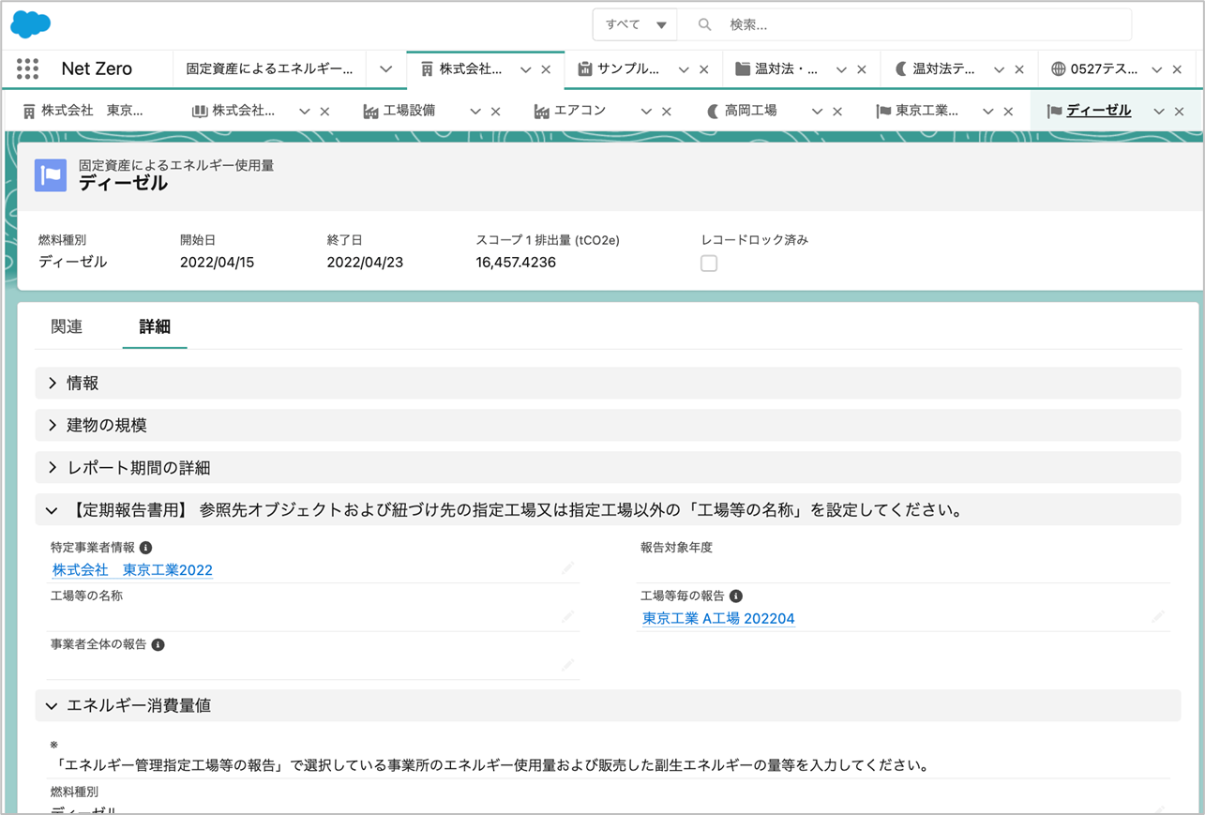Close the 高岡工場 subtab
The image size is (1205, 815).
click(837, 112)
